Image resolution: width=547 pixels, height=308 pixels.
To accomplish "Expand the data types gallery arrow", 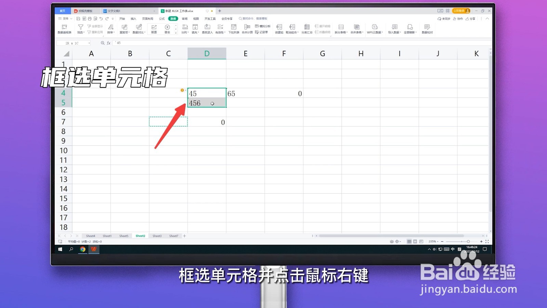I will [176, 33].
